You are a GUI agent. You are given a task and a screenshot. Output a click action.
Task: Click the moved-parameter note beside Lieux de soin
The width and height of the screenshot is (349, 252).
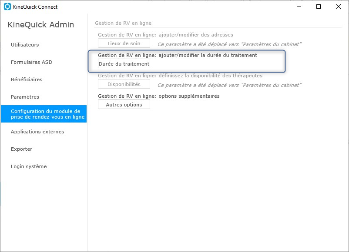(x=229, y=44)
